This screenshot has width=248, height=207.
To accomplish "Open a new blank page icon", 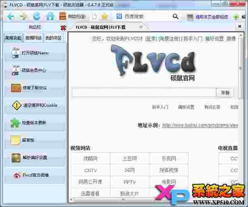I will point(94,17).
